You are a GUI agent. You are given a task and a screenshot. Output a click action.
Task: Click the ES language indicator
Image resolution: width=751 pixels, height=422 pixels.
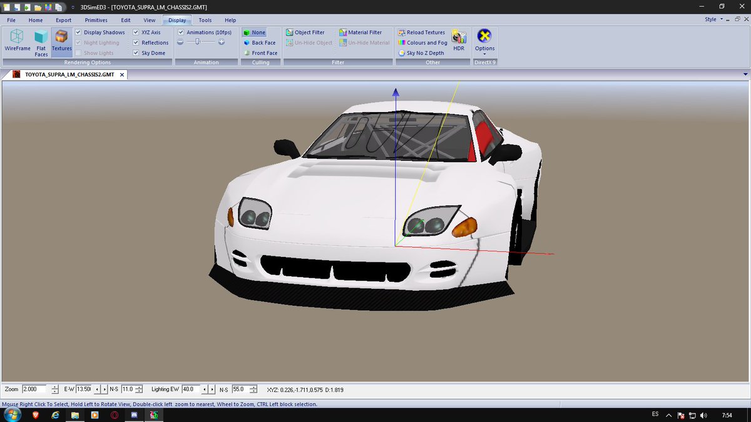point(655,414)
